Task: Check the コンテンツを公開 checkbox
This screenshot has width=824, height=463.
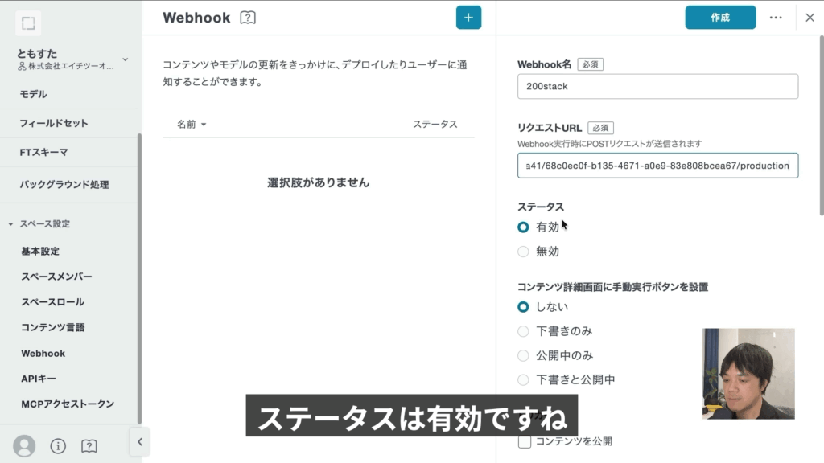Action: coord(525,441)
